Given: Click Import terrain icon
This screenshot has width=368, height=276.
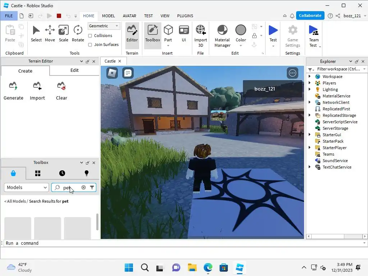Looking at the screenshot, I should click(37, 91).
